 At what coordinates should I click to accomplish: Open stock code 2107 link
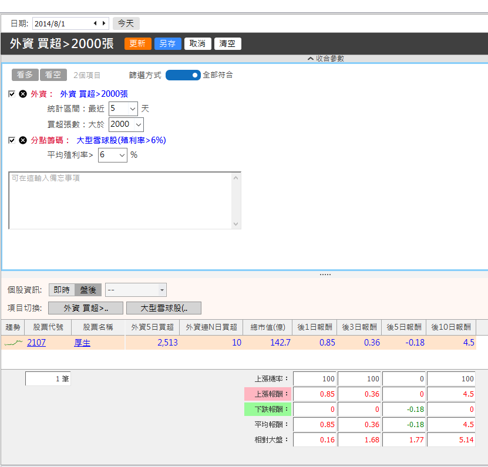point(36,343)
